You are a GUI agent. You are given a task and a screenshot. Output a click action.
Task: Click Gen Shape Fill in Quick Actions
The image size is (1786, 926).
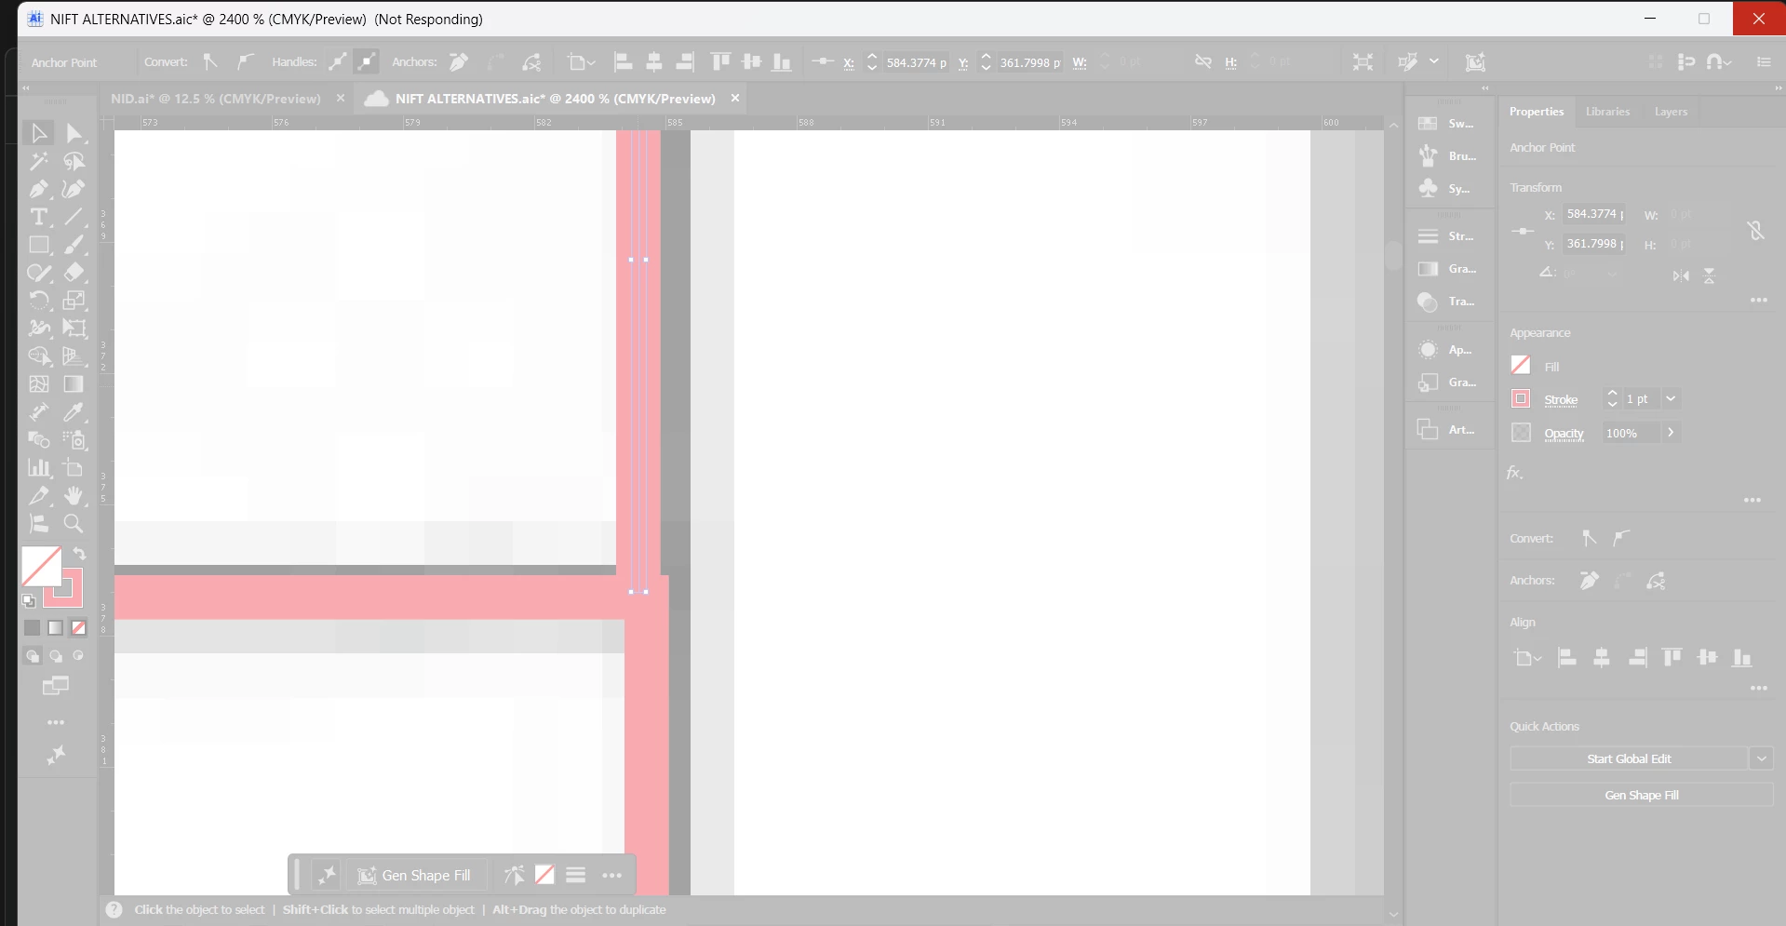tap(1642, 795)
